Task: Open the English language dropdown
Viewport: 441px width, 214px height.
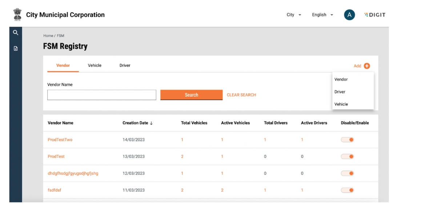Action: [322, 15]
